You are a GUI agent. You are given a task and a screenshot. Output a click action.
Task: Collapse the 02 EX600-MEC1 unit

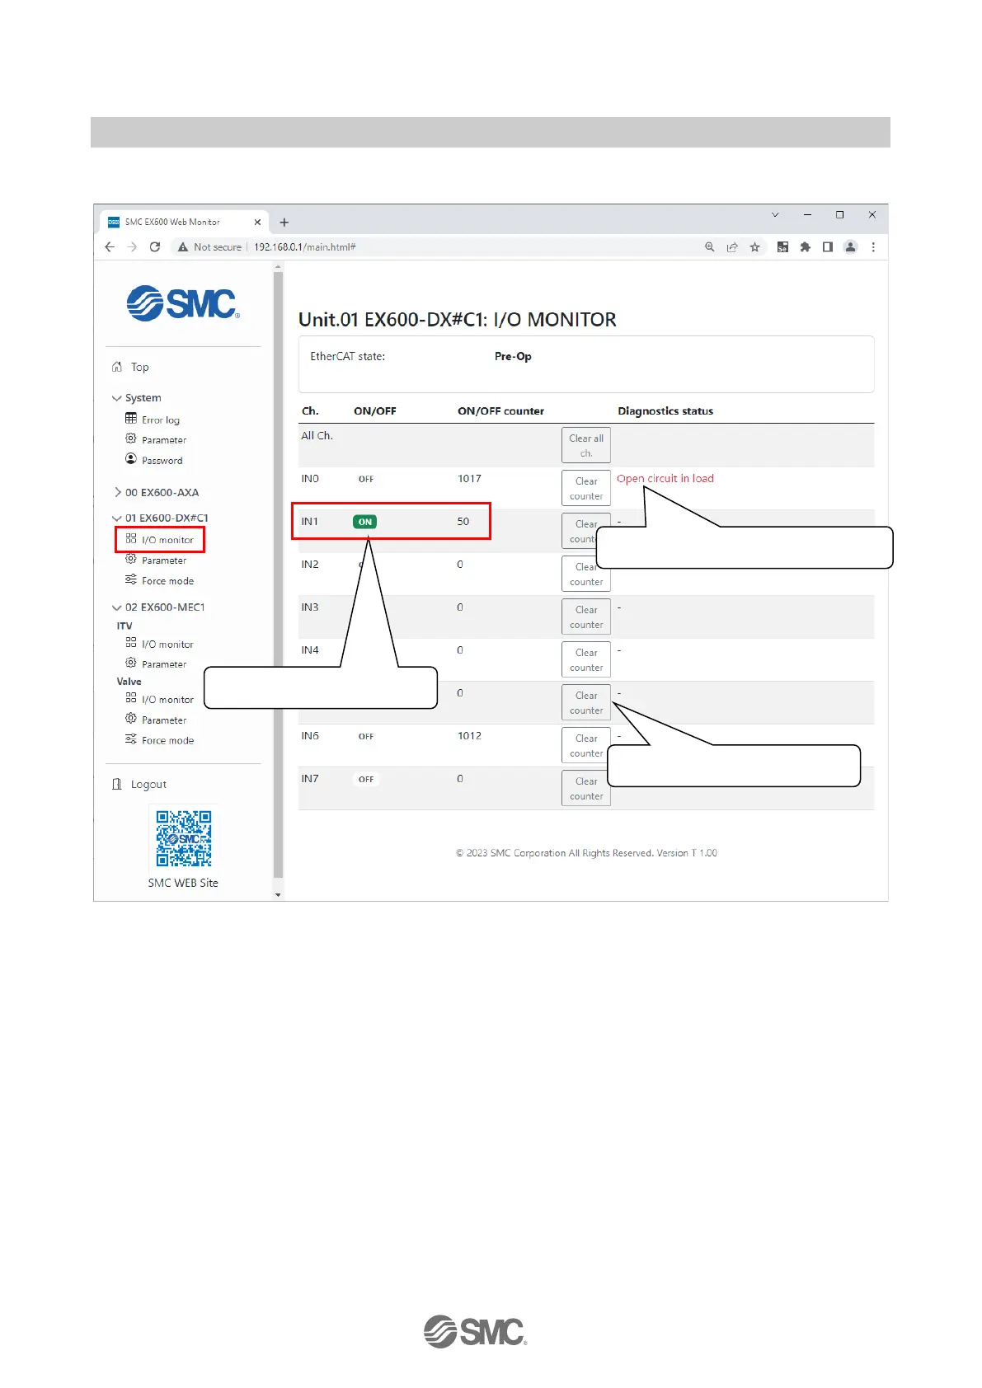(x=159, y=607)
